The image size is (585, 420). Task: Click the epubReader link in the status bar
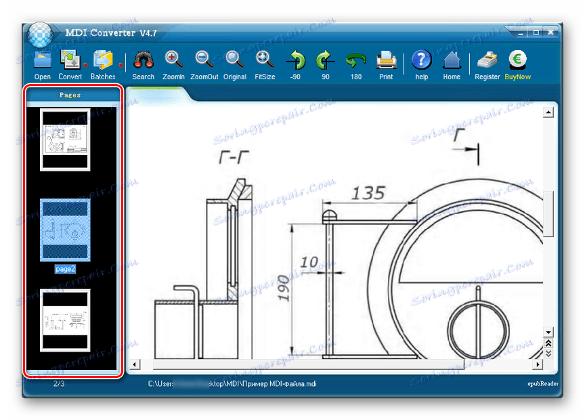click(542, 384)
